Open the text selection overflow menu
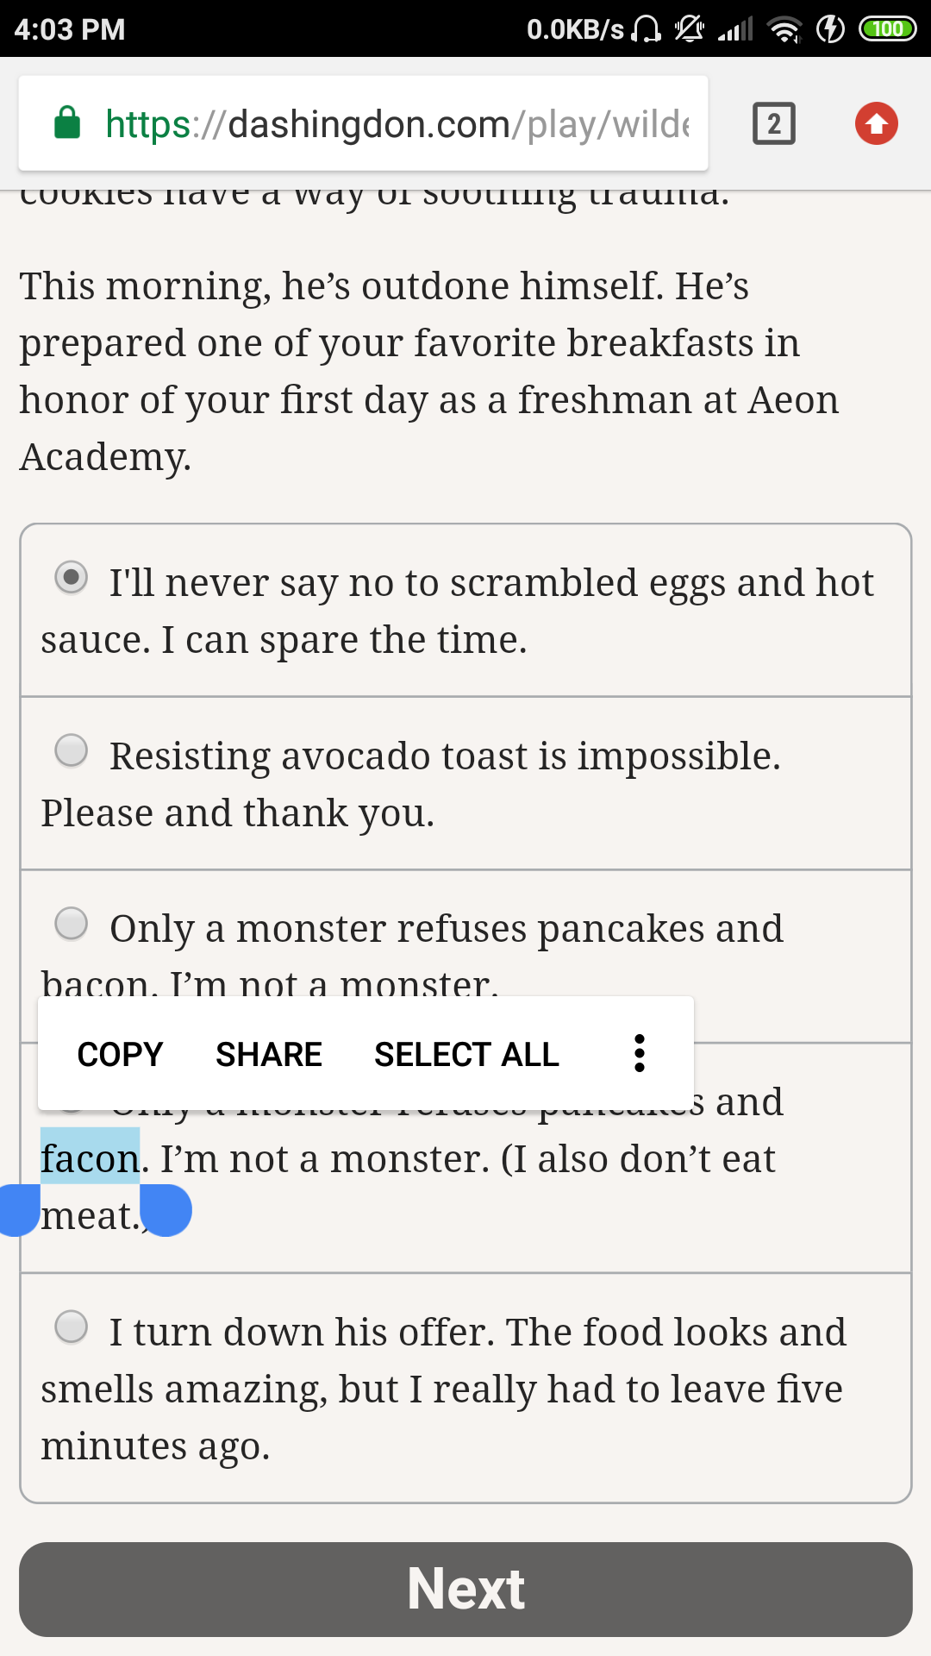 639,1053
